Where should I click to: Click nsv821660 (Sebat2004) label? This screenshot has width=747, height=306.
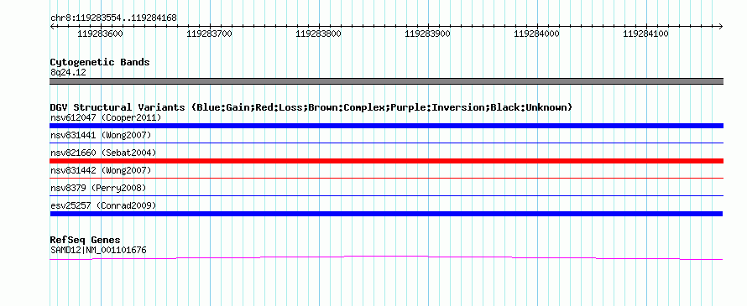[x=103, y=153]
